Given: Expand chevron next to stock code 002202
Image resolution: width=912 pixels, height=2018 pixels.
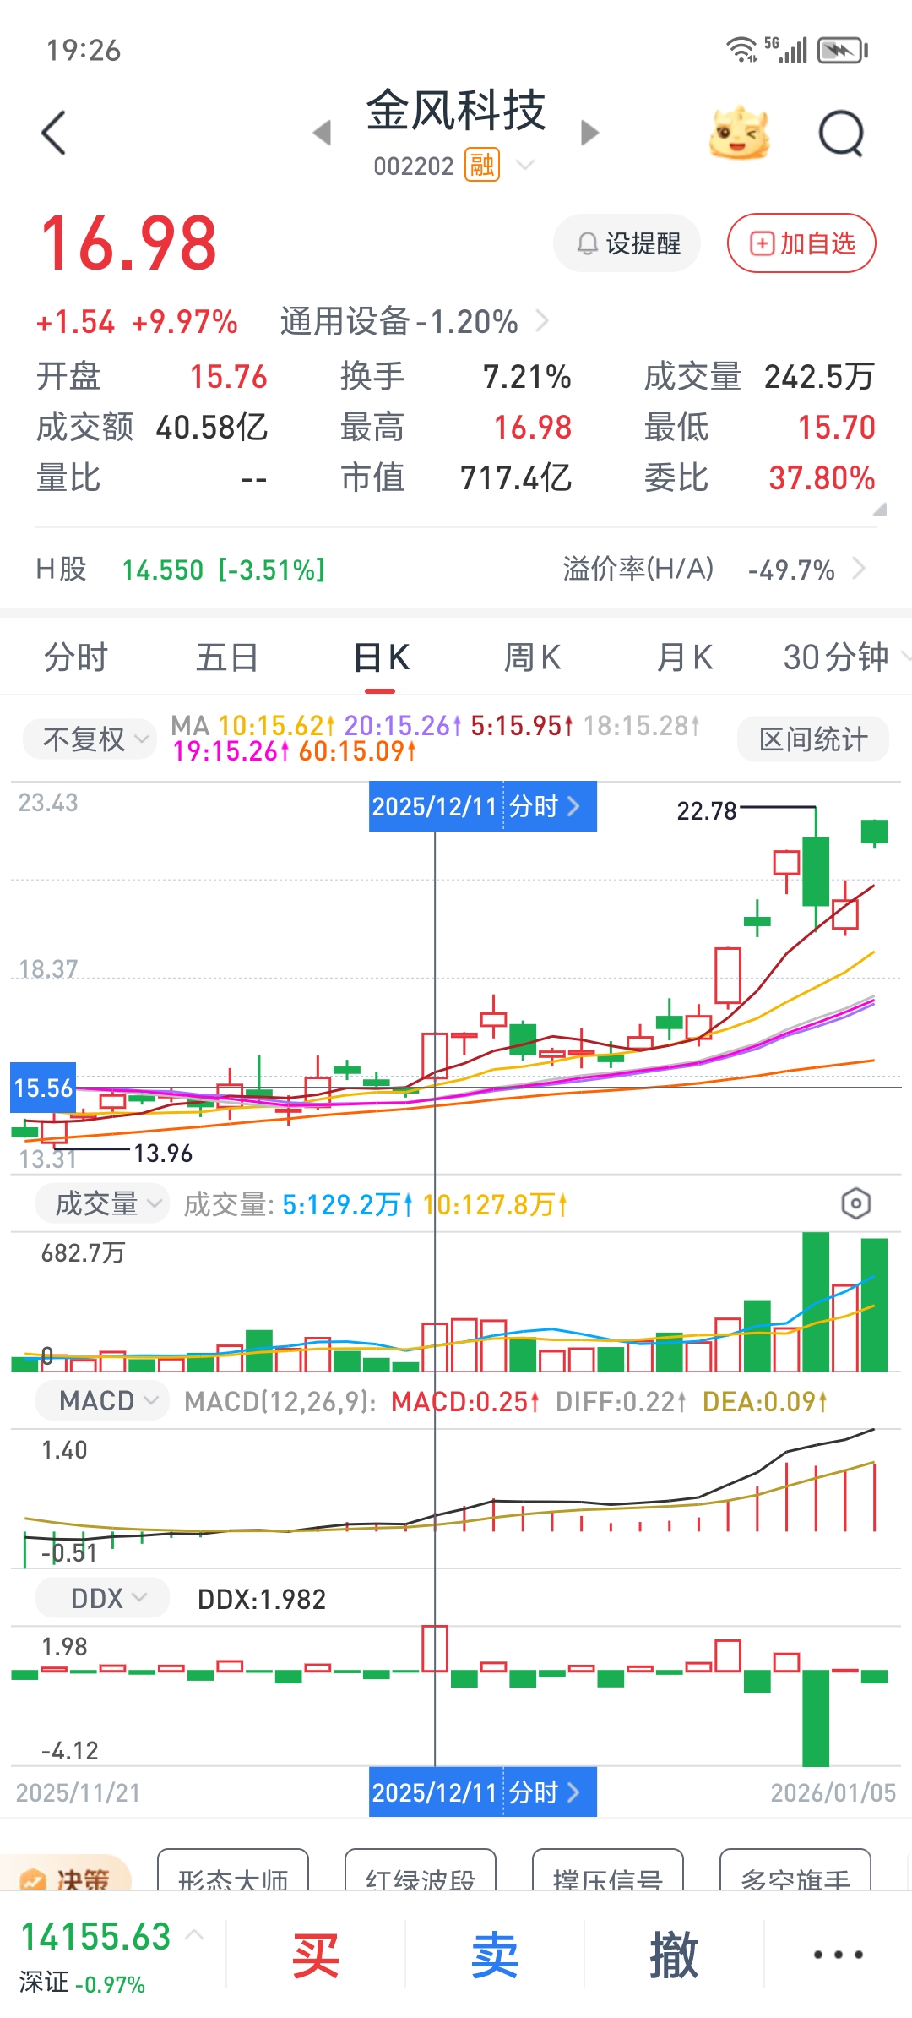Looking at the screenshot, I should click(x=525, y=165).
